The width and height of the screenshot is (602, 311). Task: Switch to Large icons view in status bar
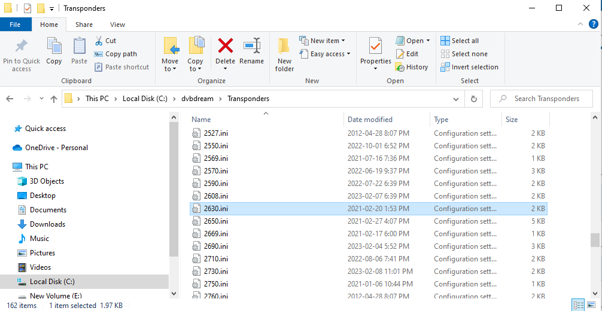(591, 306)
